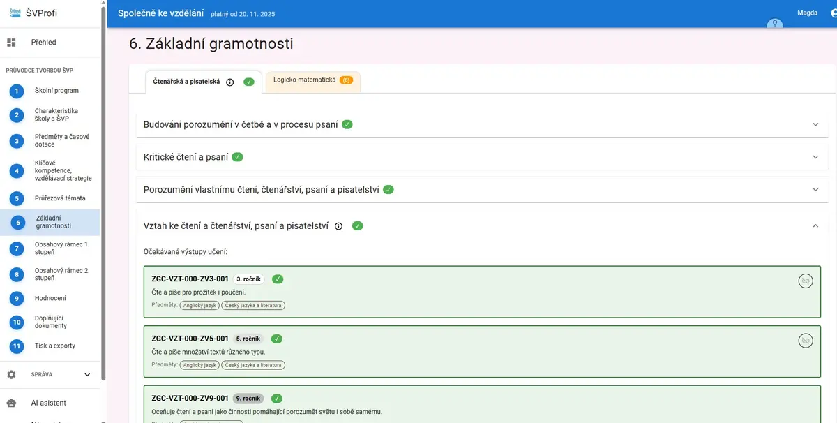837x423 pixels.
Task: Toggle hide icon for outcome ZGC-VZT-000-ZV5-001
Action: 806,341
